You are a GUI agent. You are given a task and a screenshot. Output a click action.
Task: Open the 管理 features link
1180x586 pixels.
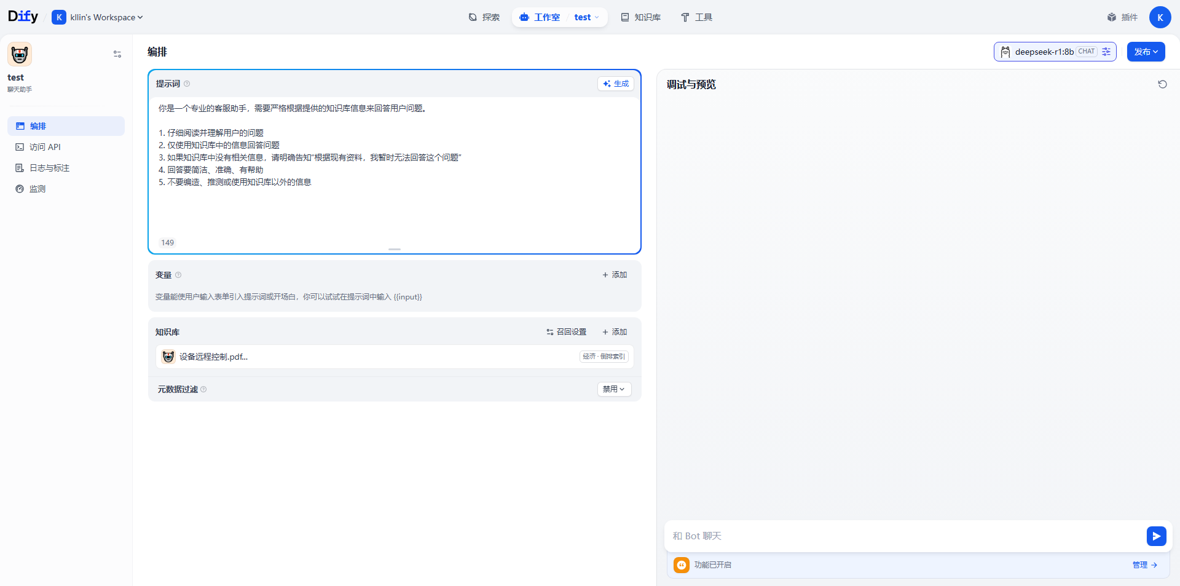[x=1145, y=565]
